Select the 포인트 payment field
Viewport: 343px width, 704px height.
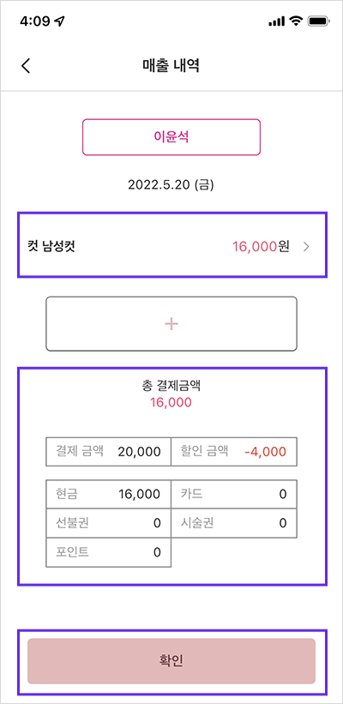coord(108,552)
